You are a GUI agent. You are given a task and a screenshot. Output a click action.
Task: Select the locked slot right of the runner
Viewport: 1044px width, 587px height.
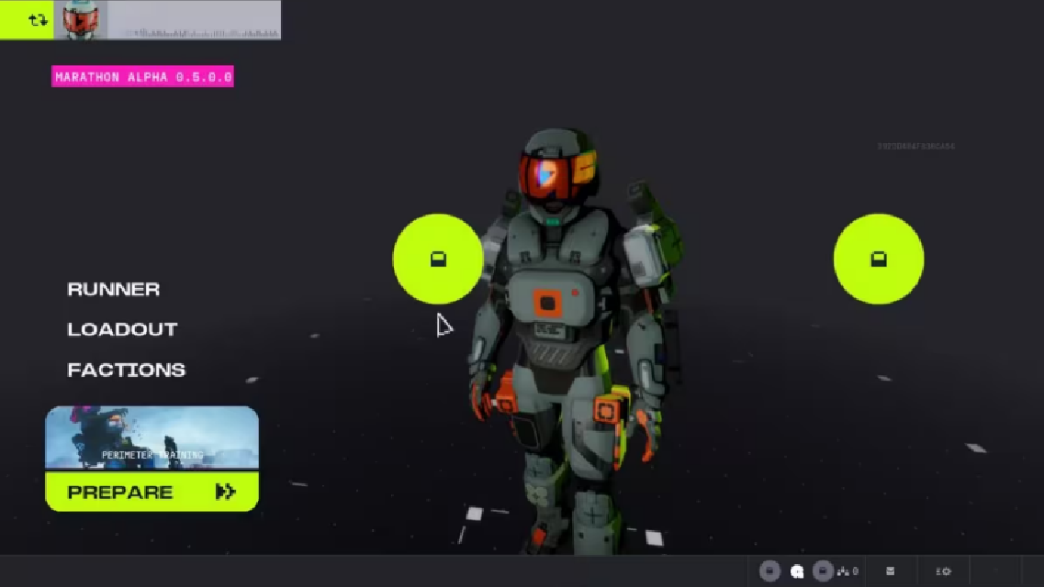click(879, 260)
